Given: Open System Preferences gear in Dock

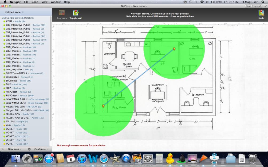Looking at the screenshot, I should point(148,158).
